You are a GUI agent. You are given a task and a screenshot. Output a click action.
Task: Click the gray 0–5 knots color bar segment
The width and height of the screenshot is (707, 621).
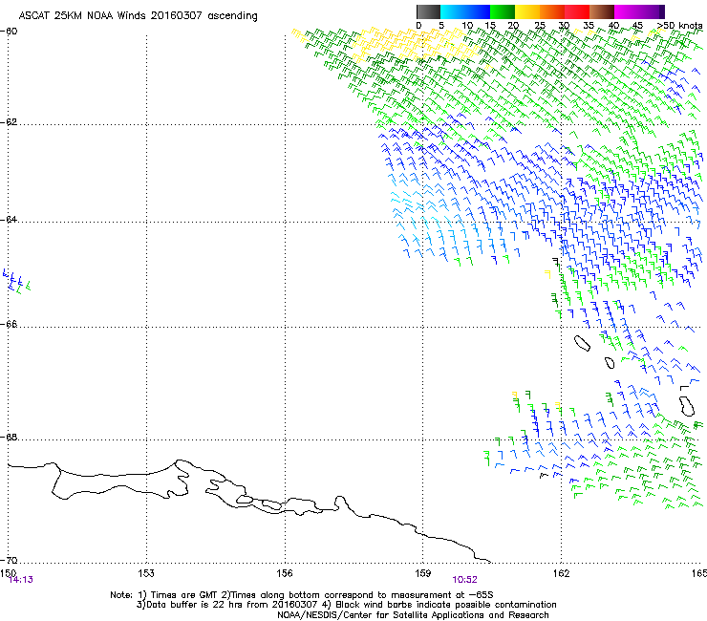(x=428, y=11)
